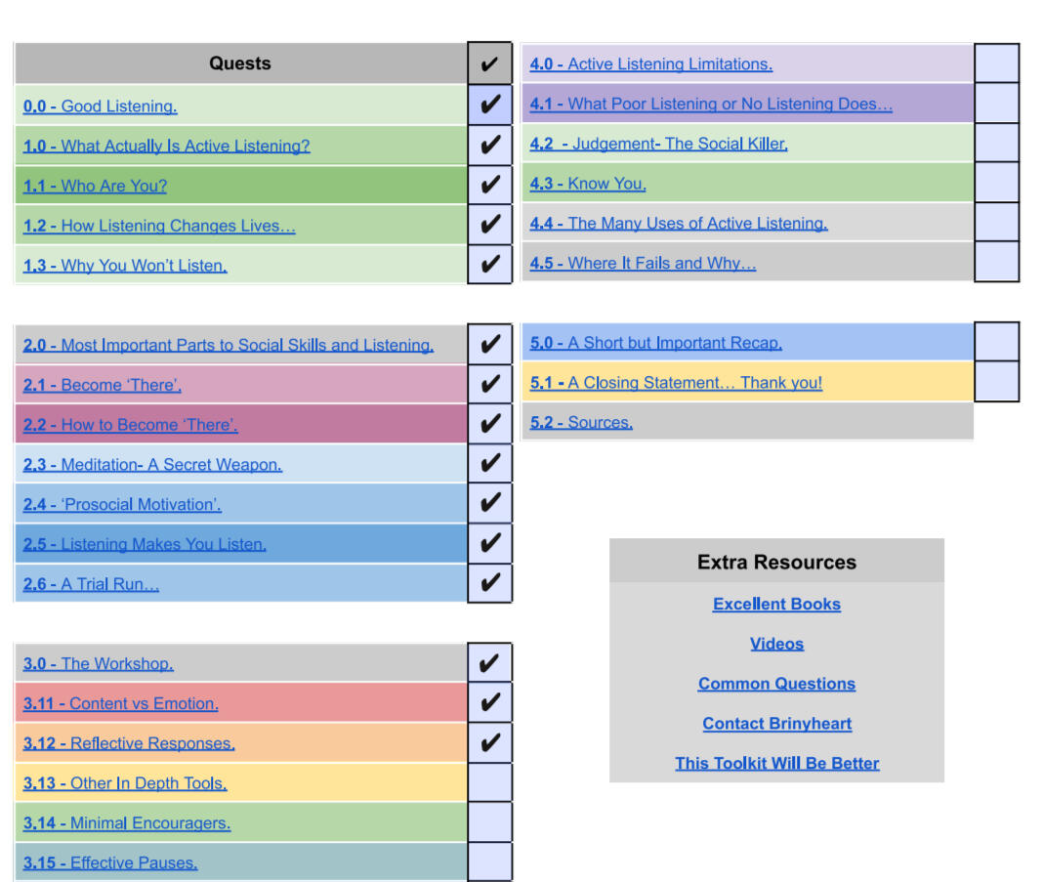
Task: Check the box for 3.13 Other In Depth Tools
Action: coord(489,782)
